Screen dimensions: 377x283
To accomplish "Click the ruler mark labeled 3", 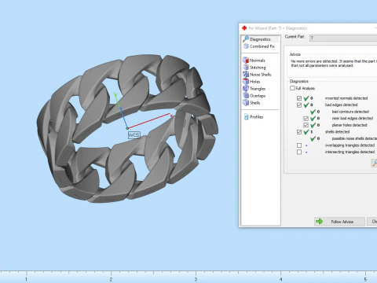I will coord(196,279).
